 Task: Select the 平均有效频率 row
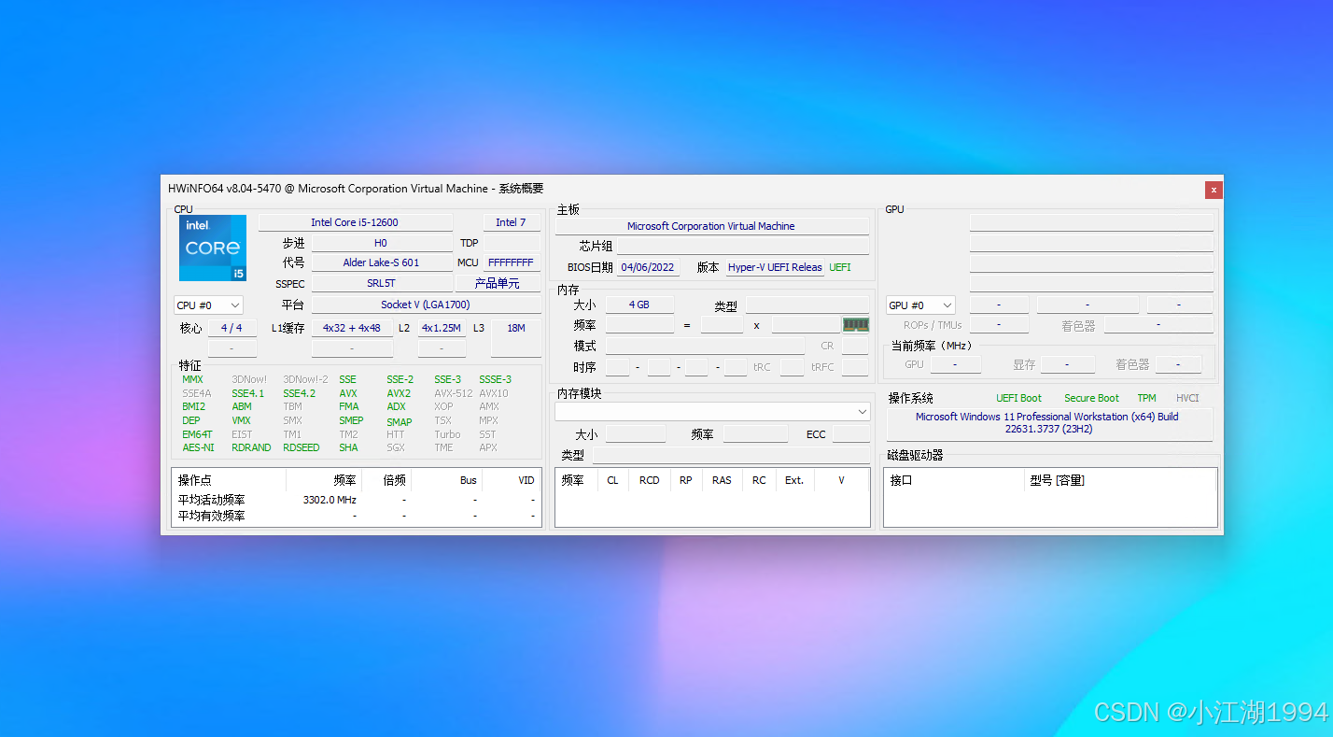[356, 516]
